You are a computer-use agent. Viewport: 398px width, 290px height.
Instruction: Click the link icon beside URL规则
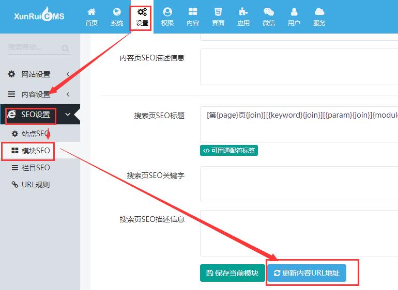15,185
